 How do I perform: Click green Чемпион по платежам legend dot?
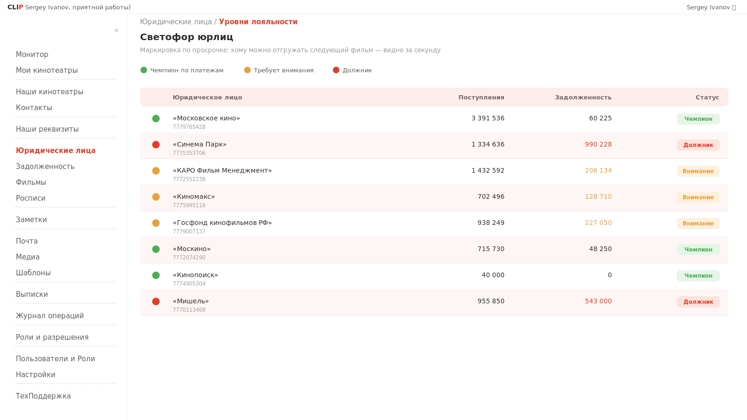(144, 70)
